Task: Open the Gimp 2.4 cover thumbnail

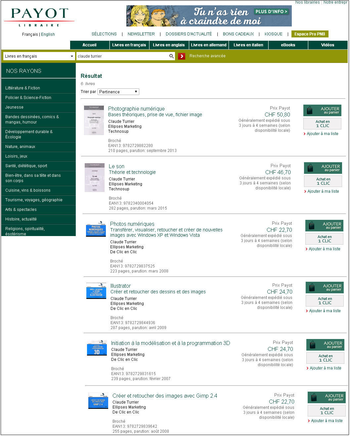Action: coord(98,401)
